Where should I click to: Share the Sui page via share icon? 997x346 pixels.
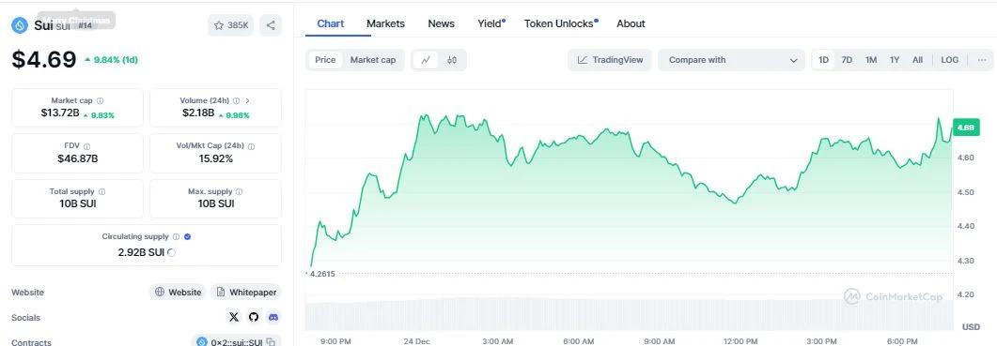click(x=271, y=25)
